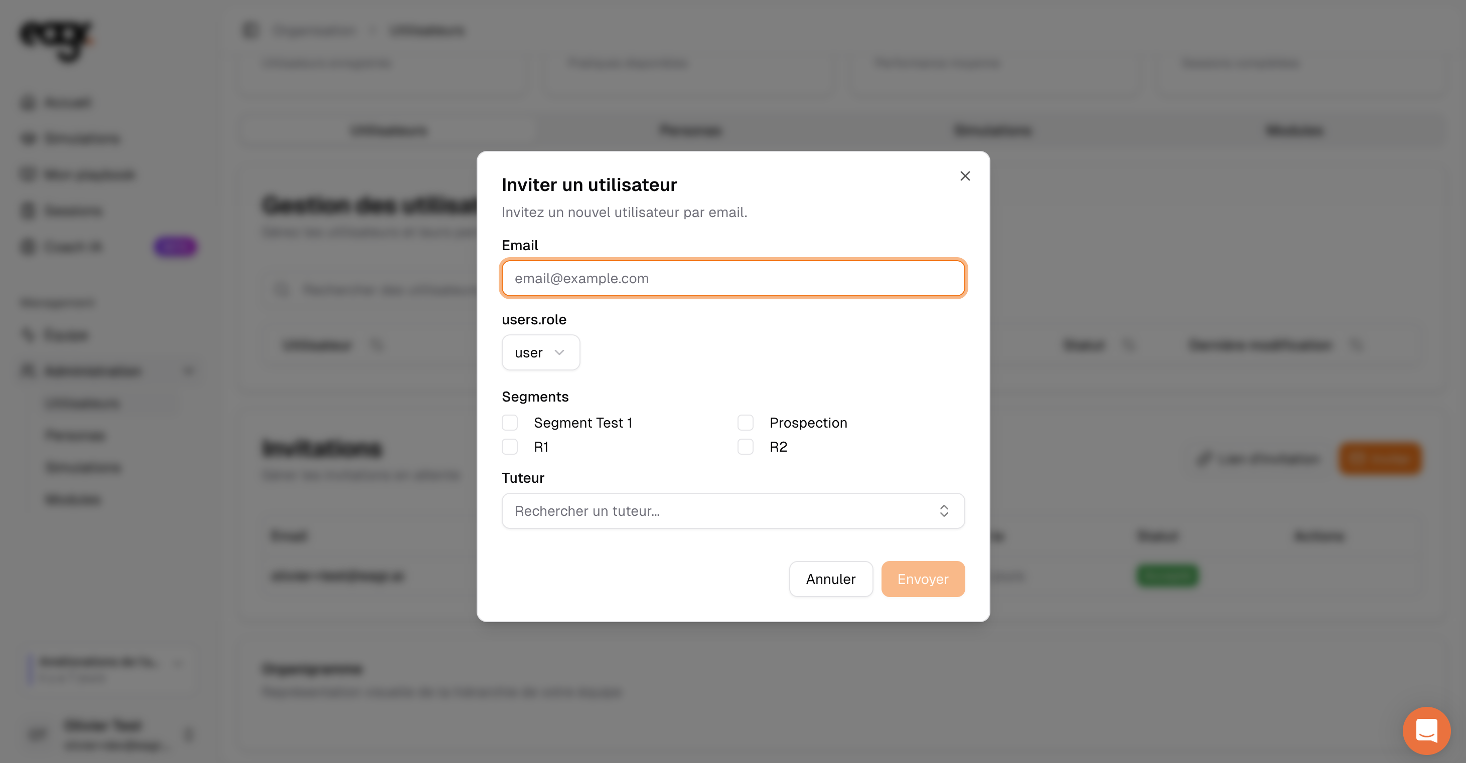This screenshot has height=763, width=1466.
Task: Click the app logo in sidebar
Action: (x=55, y=40)
